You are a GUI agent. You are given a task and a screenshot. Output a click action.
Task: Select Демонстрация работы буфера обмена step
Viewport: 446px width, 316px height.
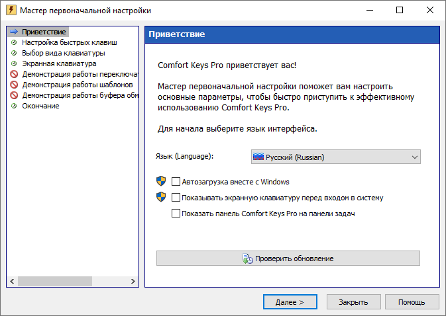pyautogui.click(x=80, y=95)
